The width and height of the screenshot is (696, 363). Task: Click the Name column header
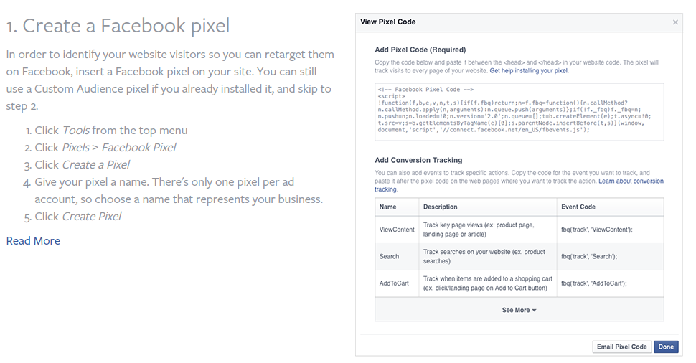click(387, 207)
